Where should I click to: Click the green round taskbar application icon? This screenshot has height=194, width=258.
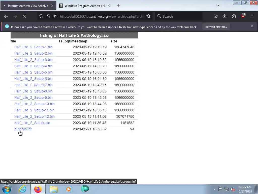click(x=85, y=189)
